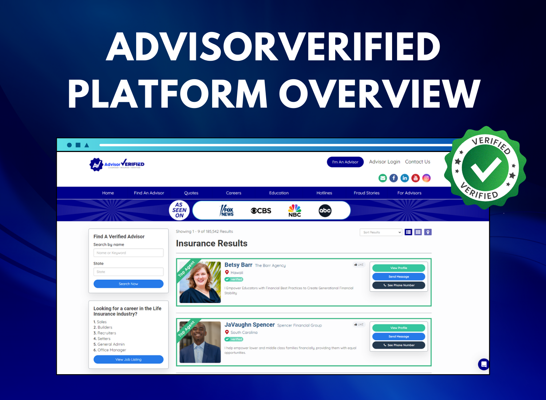Open the LinkedIn icon
Viewport: 546px width, 400px height.
coord(405,178)
